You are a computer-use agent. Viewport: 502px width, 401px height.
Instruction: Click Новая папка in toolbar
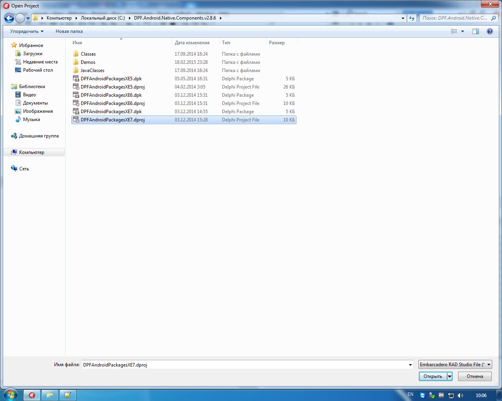click(x=69, y=31)
